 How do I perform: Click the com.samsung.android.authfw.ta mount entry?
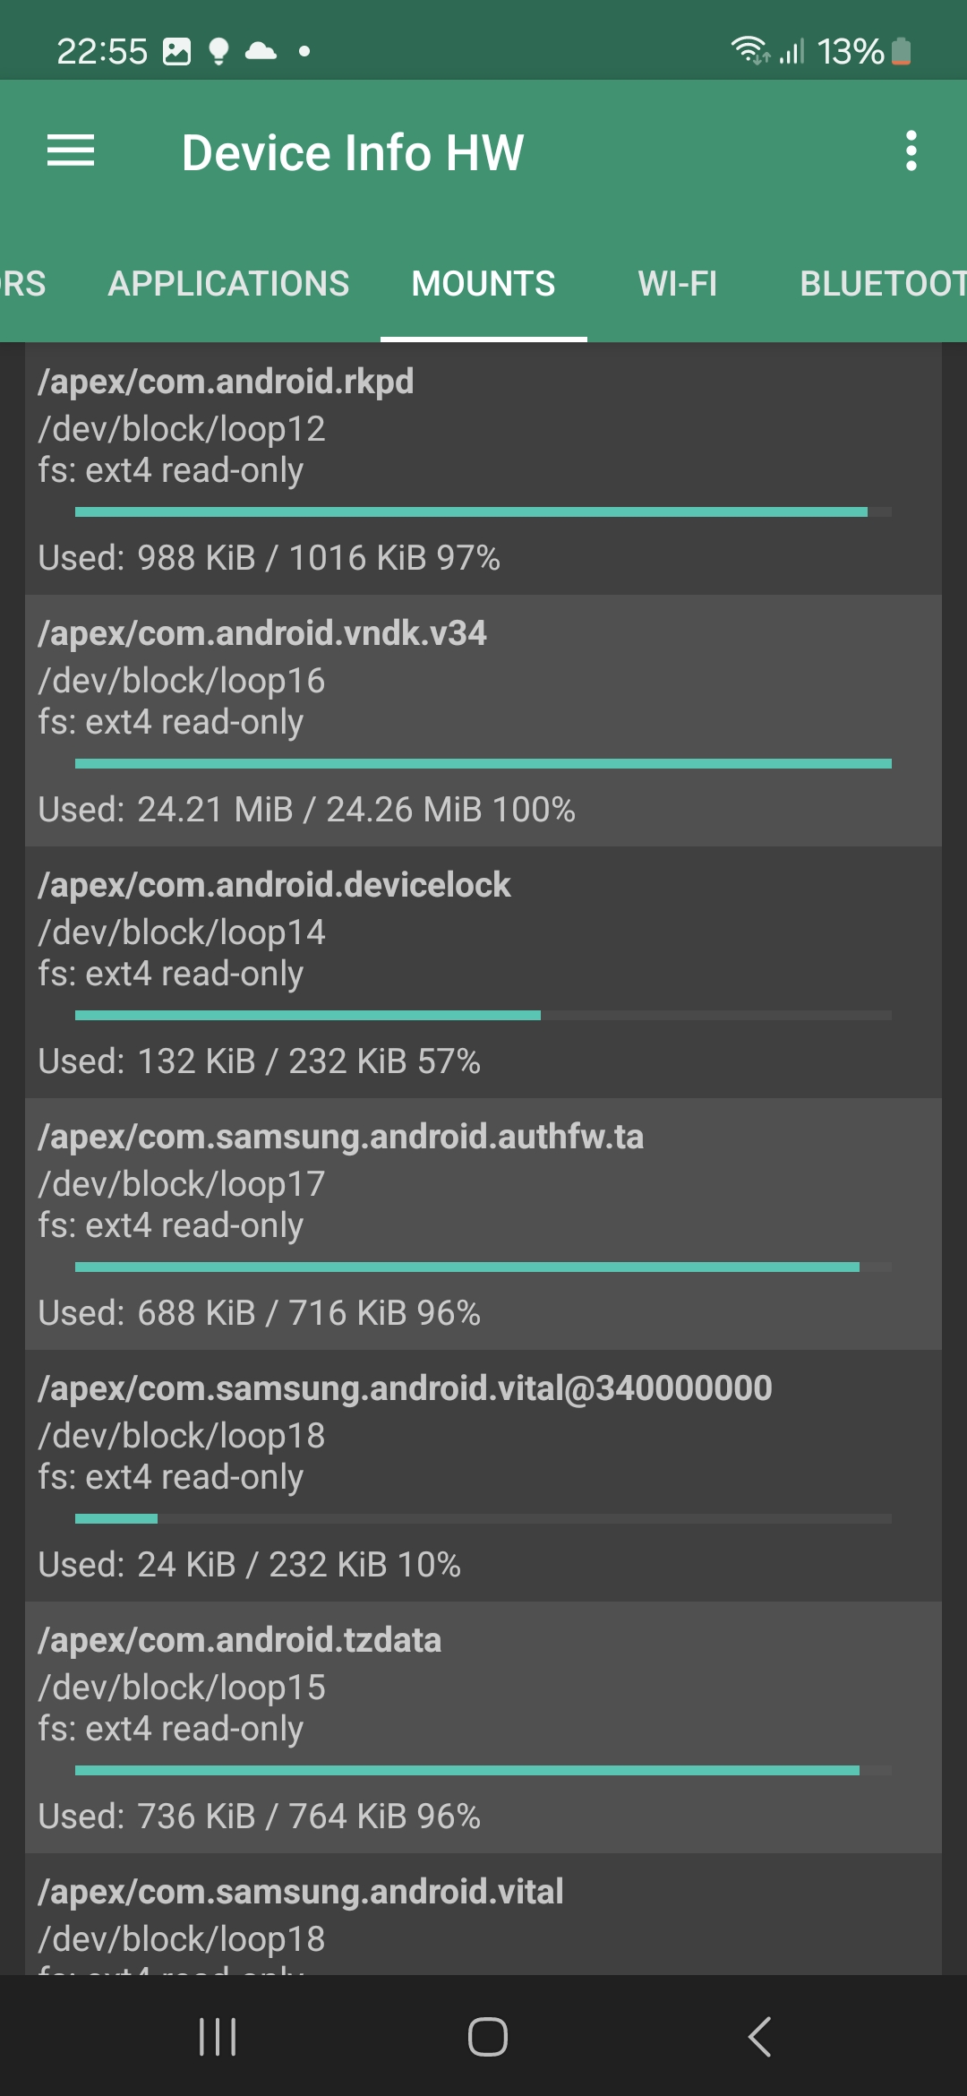(x=483, y=1224)
